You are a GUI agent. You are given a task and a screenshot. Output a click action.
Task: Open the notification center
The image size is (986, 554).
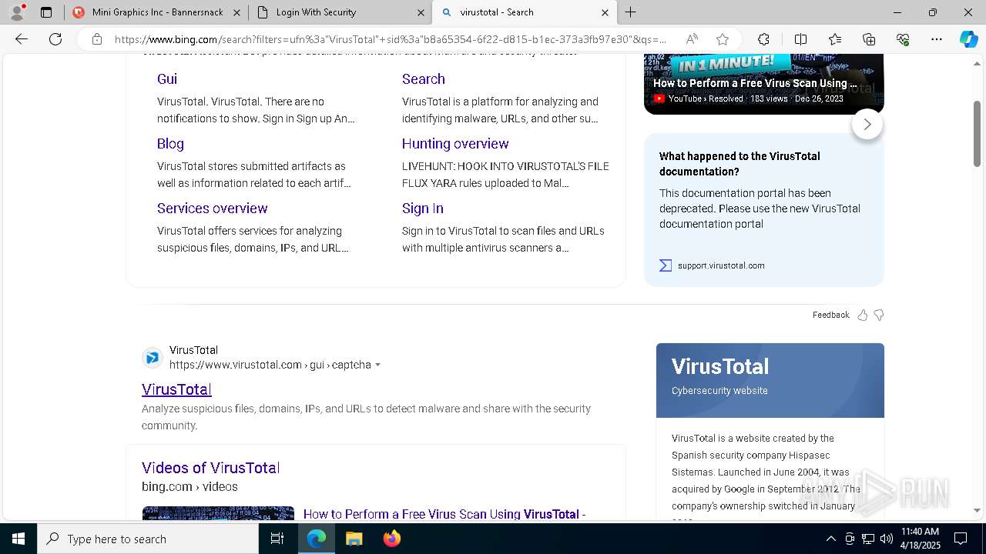[961, 539]
